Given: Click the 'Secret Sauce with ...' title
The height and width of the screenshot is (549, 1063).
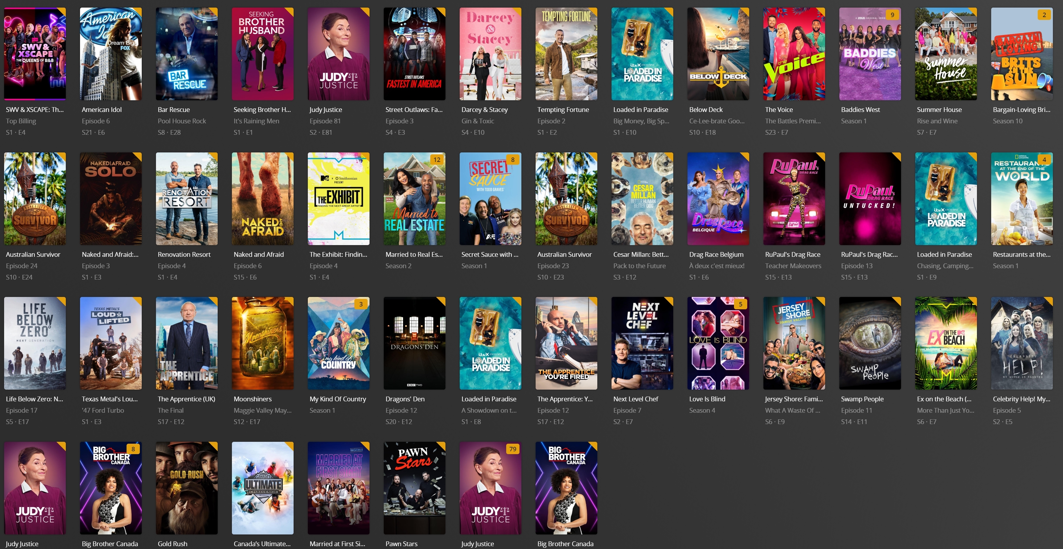Looking at the screenshot, I should click(x=490, y=255).
